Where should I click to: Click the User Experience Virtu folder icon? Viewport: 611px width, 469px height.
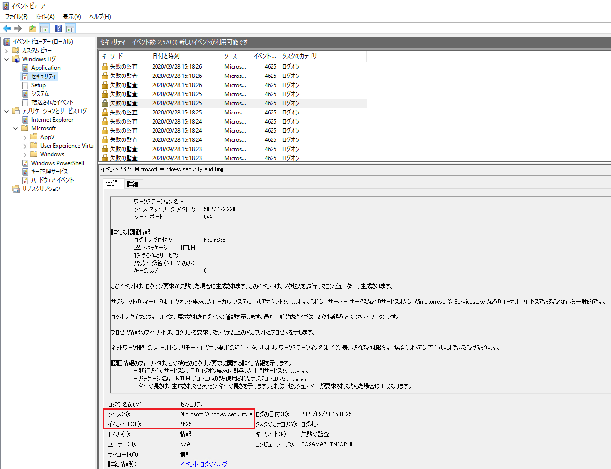[34, 146]
